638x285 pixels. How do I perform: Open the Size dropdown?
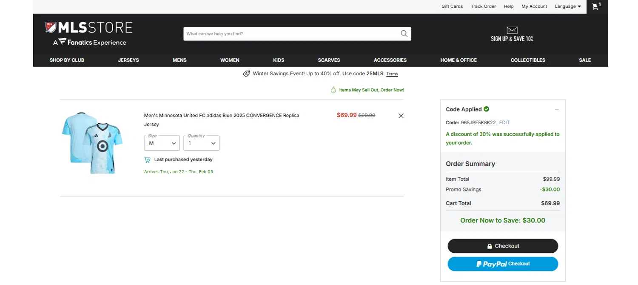click(x=162, y=143)
